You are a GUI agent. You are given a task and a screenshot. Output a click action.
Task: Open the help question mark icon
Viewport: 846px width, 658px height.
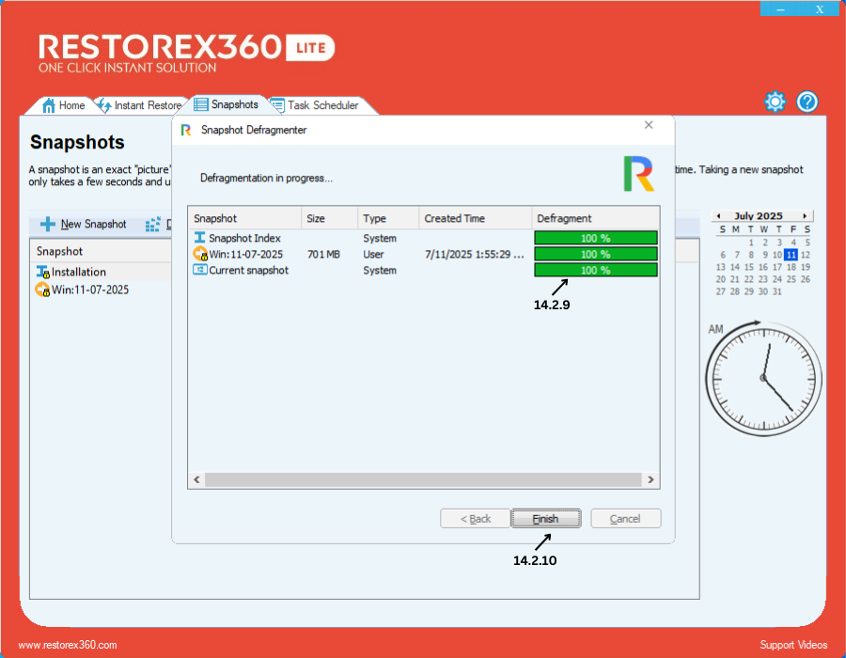point(807,102)
